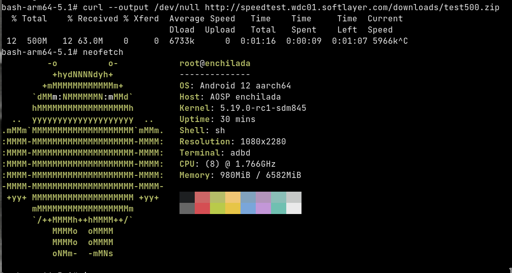
Task: Click the muted purple swatch in the top row
Action: tap(263, 197)
